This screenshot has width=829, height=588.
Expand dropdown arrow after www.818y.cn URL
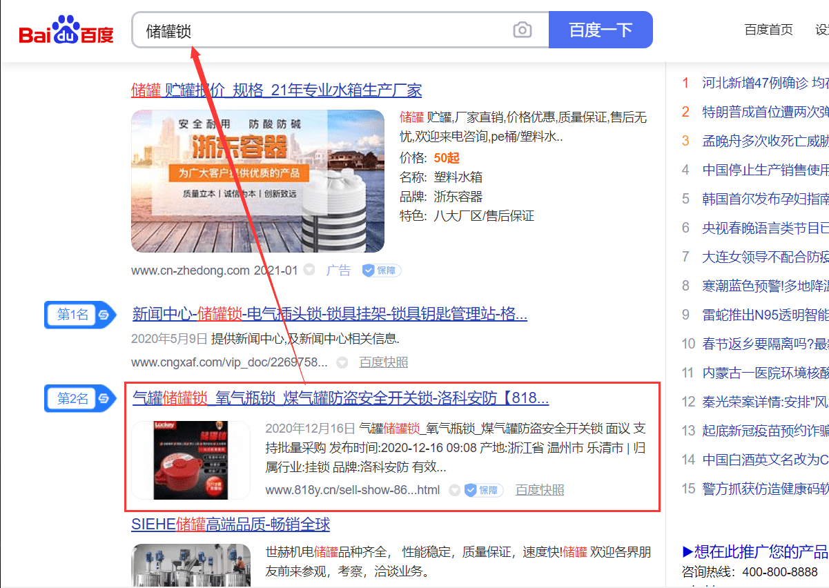pyautogui.click(x=454, y=490)
